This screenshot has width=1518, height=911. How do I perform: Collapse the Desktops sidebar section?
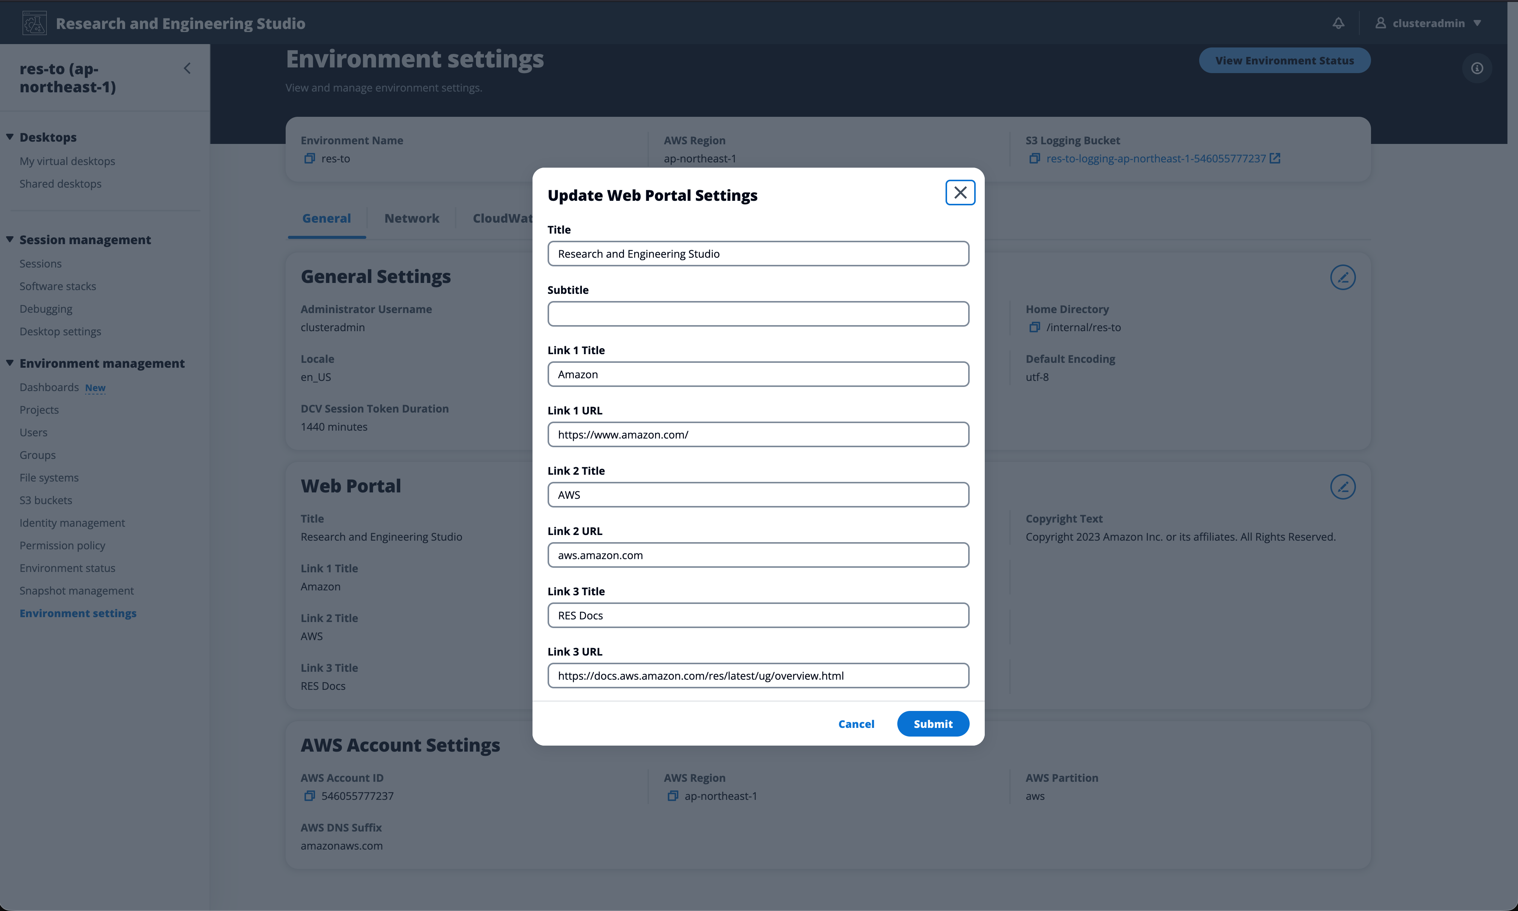9,136
